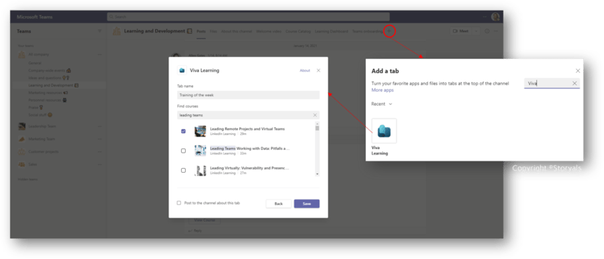
Task: Open the user profile picture menu
Action: coord(495,17)
